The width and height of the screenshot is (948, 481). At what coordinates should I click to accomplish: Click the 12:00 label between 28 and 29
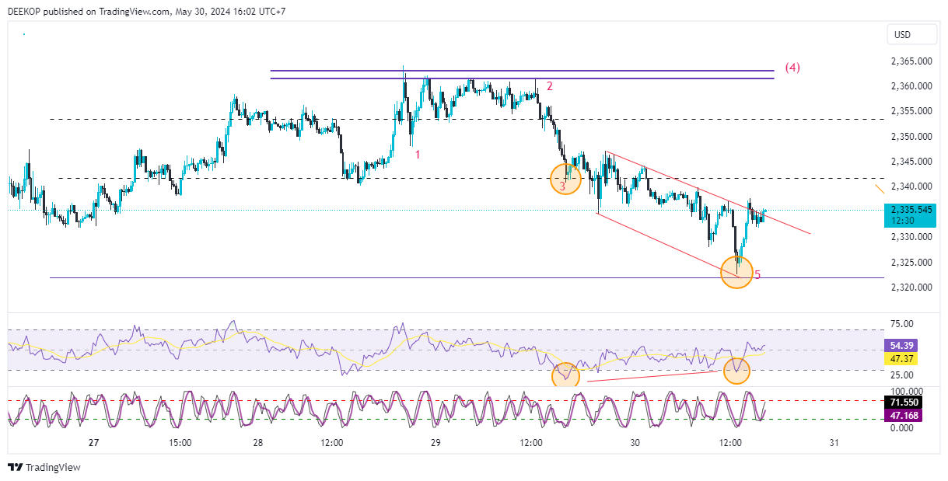tap(332, 443)
